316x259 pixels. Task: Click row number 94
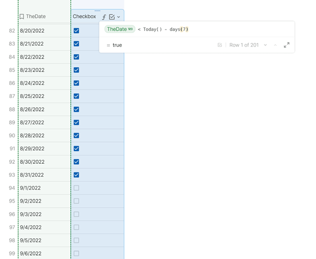[x=12, y=188]
